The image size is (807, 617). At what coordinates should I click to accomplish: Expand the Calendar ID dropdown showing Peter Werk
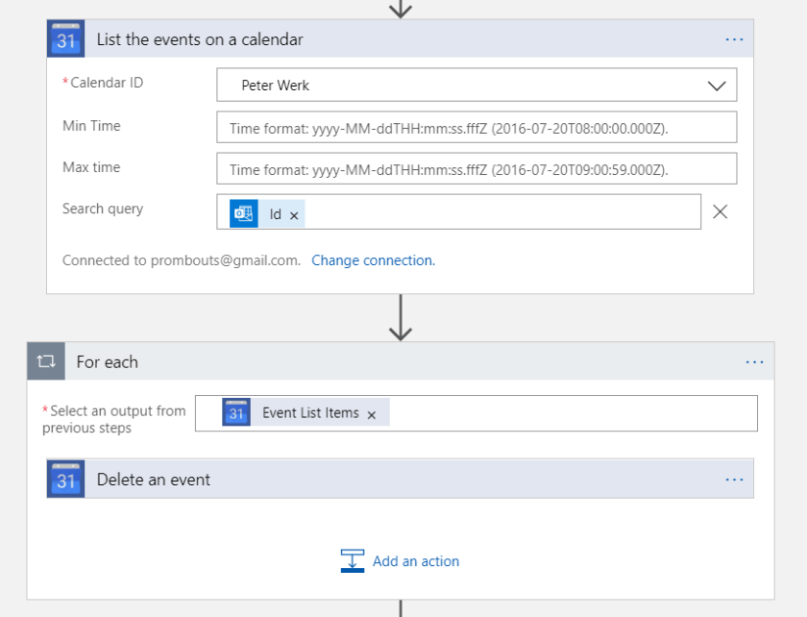(461, 85)
